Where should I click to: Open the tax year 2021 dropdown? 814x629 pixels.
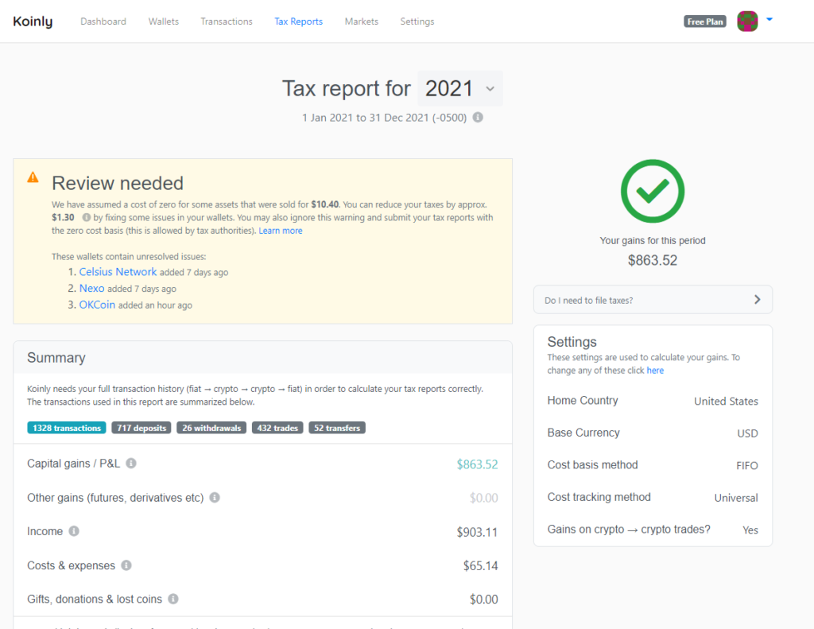tap(460, 88)
